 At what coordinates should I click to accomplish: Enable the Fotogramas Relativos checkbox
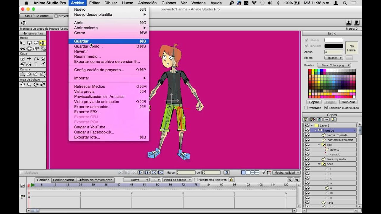click(x=196, y=180)
